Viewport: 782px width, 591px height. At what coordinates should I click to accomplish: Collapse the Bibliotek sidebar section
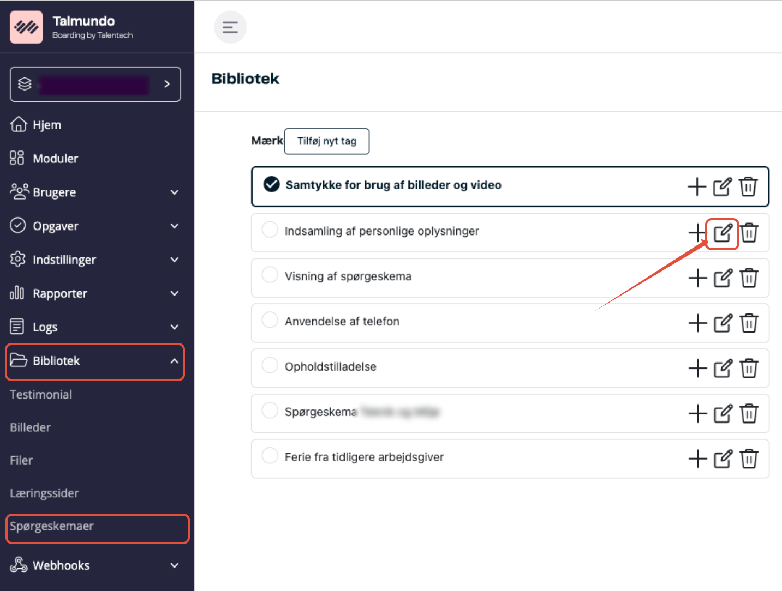point(174,361)
